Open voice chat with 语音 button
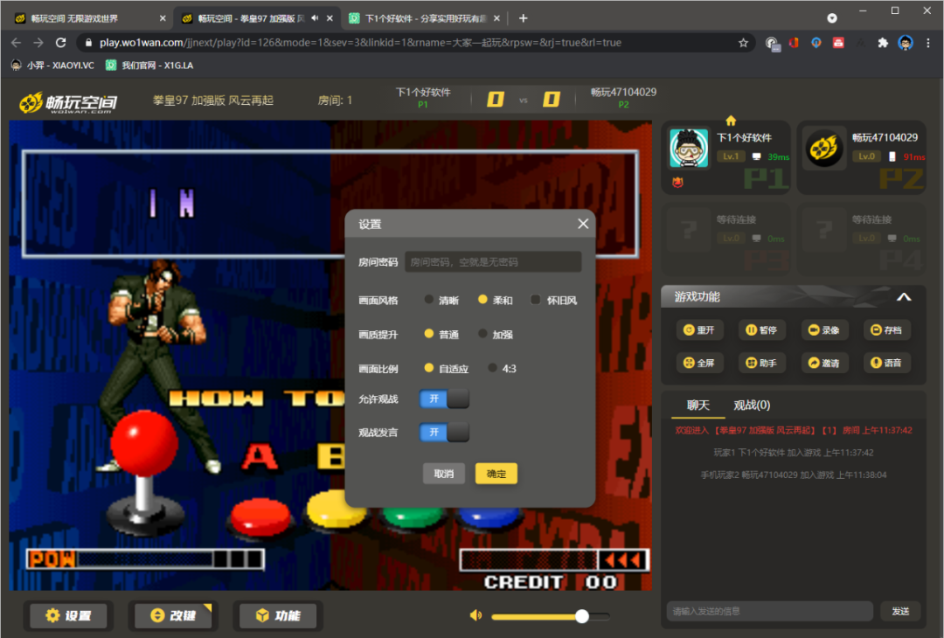The height and width of the screenshot is (638, 944). click(887, 363)
